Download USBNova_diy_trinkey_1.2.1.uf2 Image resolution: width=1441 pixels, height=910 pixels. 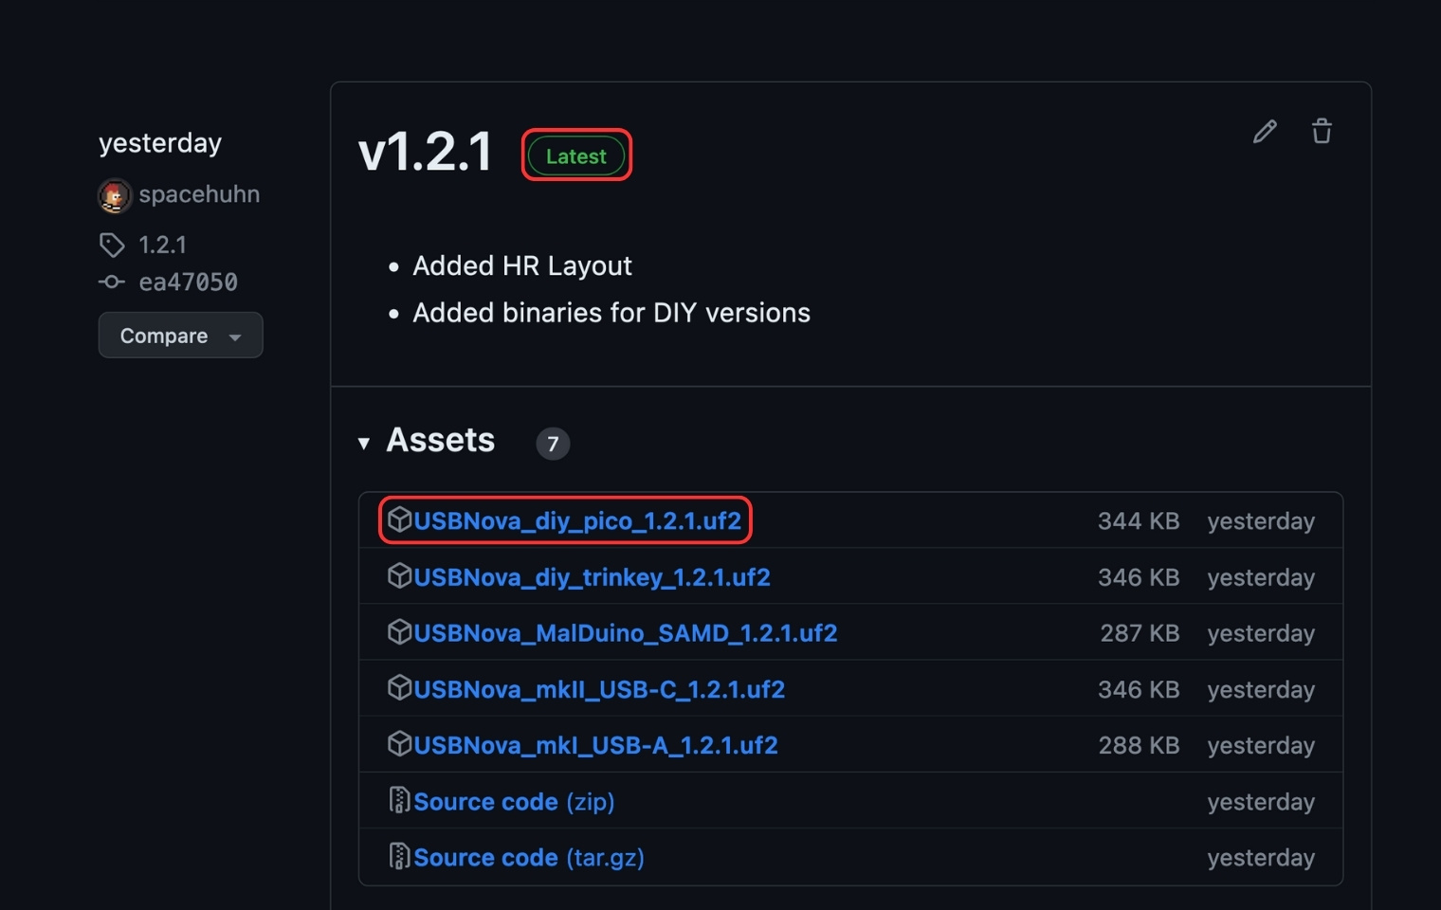point(592,576)
